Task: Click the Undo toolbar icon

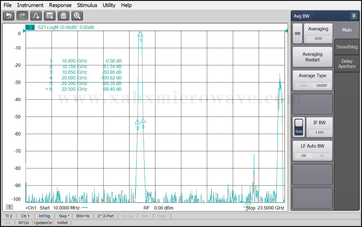Action: click(x=9, y=16)
